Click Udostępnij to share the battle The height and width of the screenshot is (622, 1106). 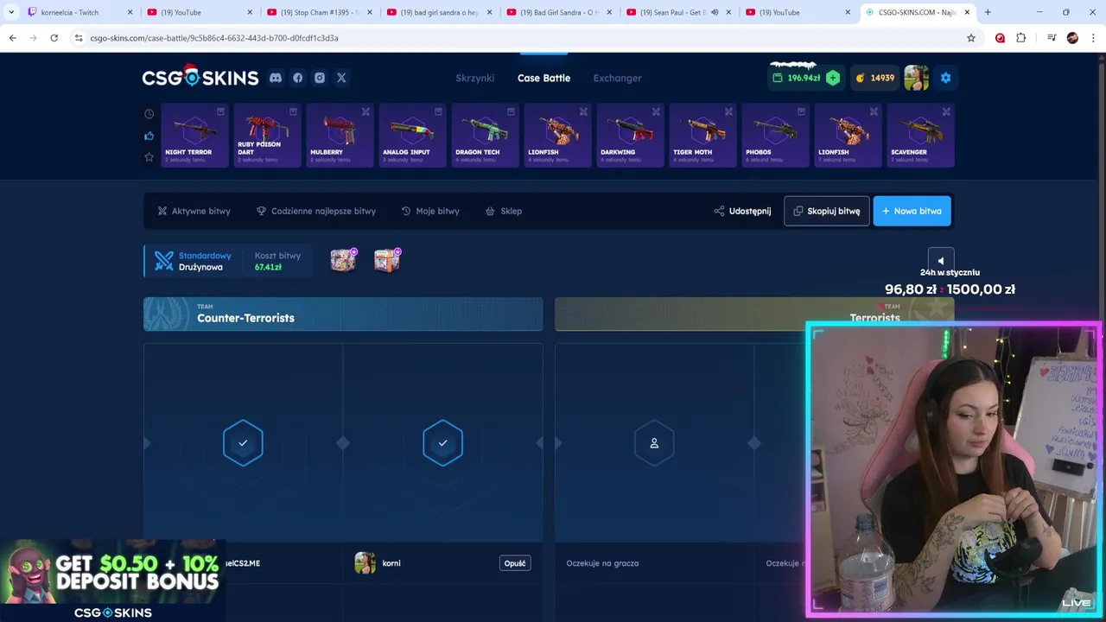[x=742, y=211]
